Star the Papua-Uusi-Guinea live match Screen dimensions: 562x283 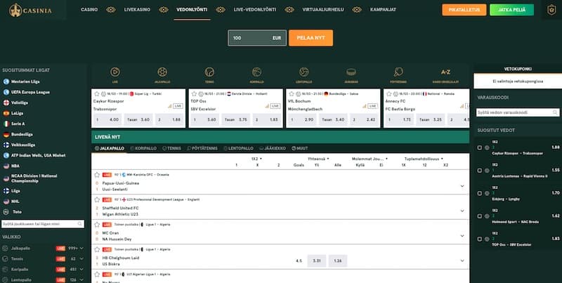coord(97,175)
